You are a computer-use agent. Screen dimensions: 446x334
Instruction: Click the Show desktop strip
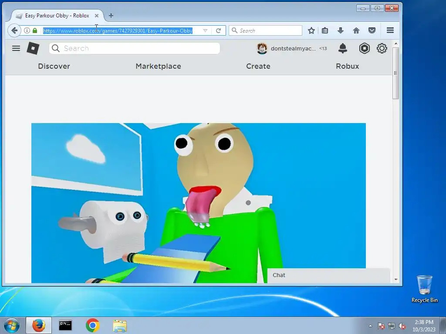[x=443, y=325]
